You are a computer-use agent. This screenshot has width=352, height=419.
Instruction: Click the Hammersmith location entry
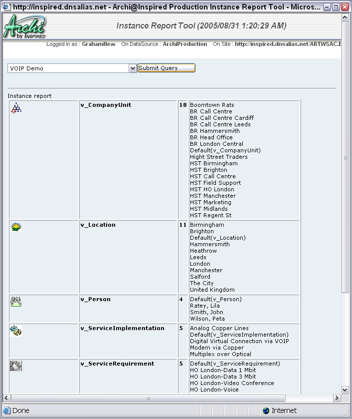pyautogui.click(x=209, y=244)
